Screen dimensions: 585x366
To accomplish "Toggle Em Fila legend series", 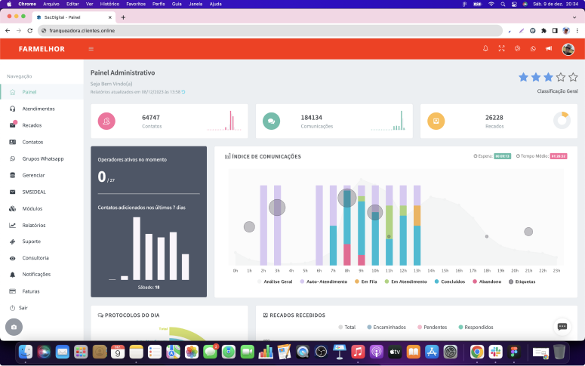I will 365,281.
